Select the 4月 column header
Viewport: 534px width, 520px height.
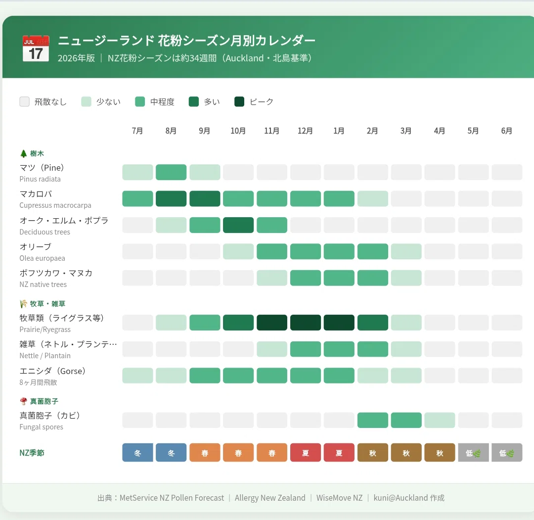(440, 131)
